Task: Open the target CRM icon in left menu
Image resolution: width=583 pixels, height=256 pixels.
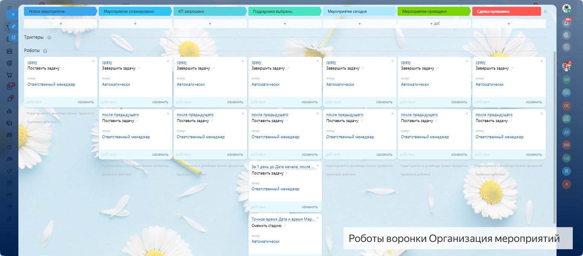Action: coord(9,63)
